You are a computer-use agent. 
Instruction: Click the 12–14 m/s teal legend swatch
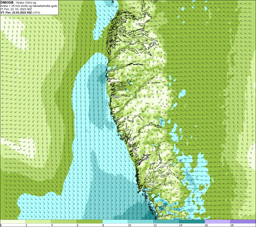click(x=166, y=222)
